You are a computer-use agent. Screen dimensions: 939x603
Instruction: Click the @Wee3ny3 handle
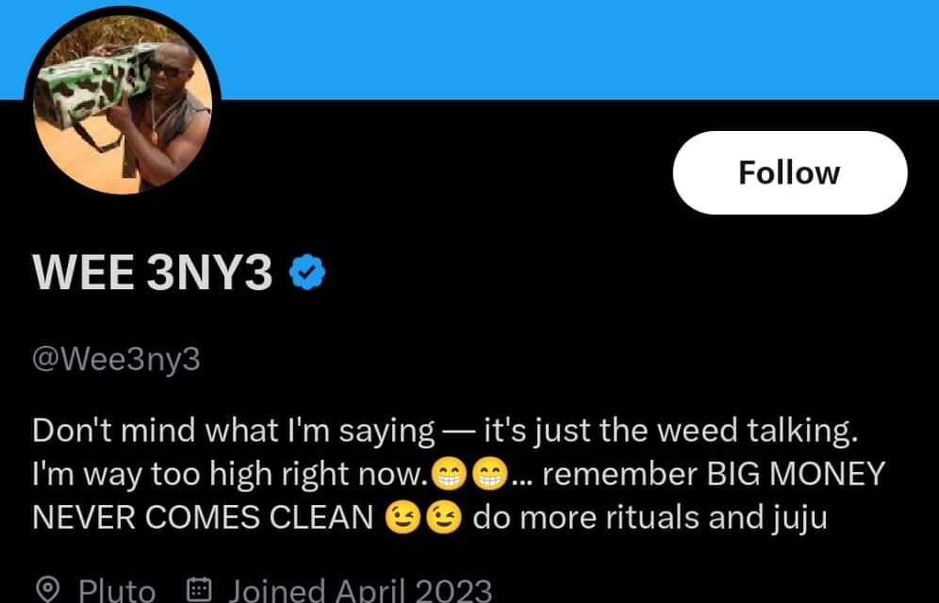pos(116,359)
